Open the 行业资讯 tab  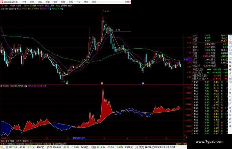pyautogui.click(x=38, y=144)
